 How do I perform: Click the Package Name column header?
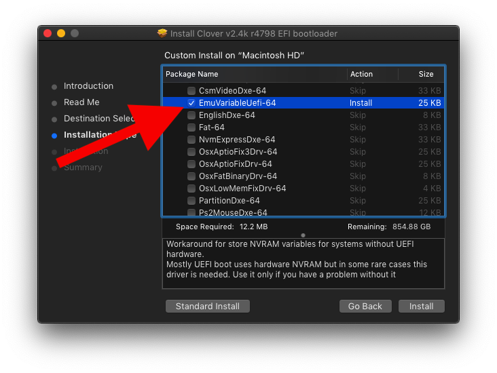191,74
